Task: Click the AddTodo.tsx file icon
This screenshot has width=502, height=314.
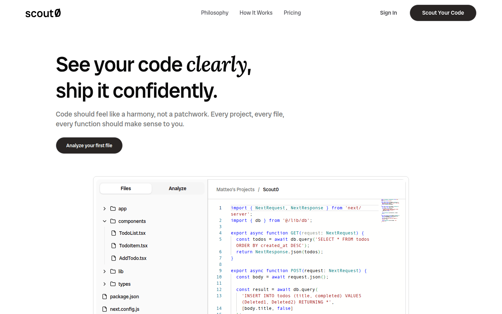Action: click(114, 258)
